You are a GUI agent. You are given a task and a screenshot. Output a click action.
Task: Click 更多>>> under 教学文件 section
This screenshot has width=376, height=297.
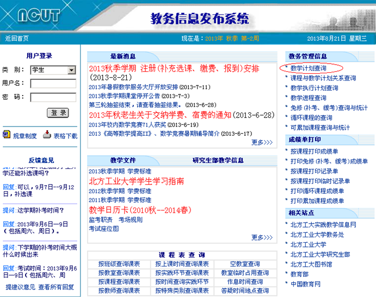tap(262, 237)
